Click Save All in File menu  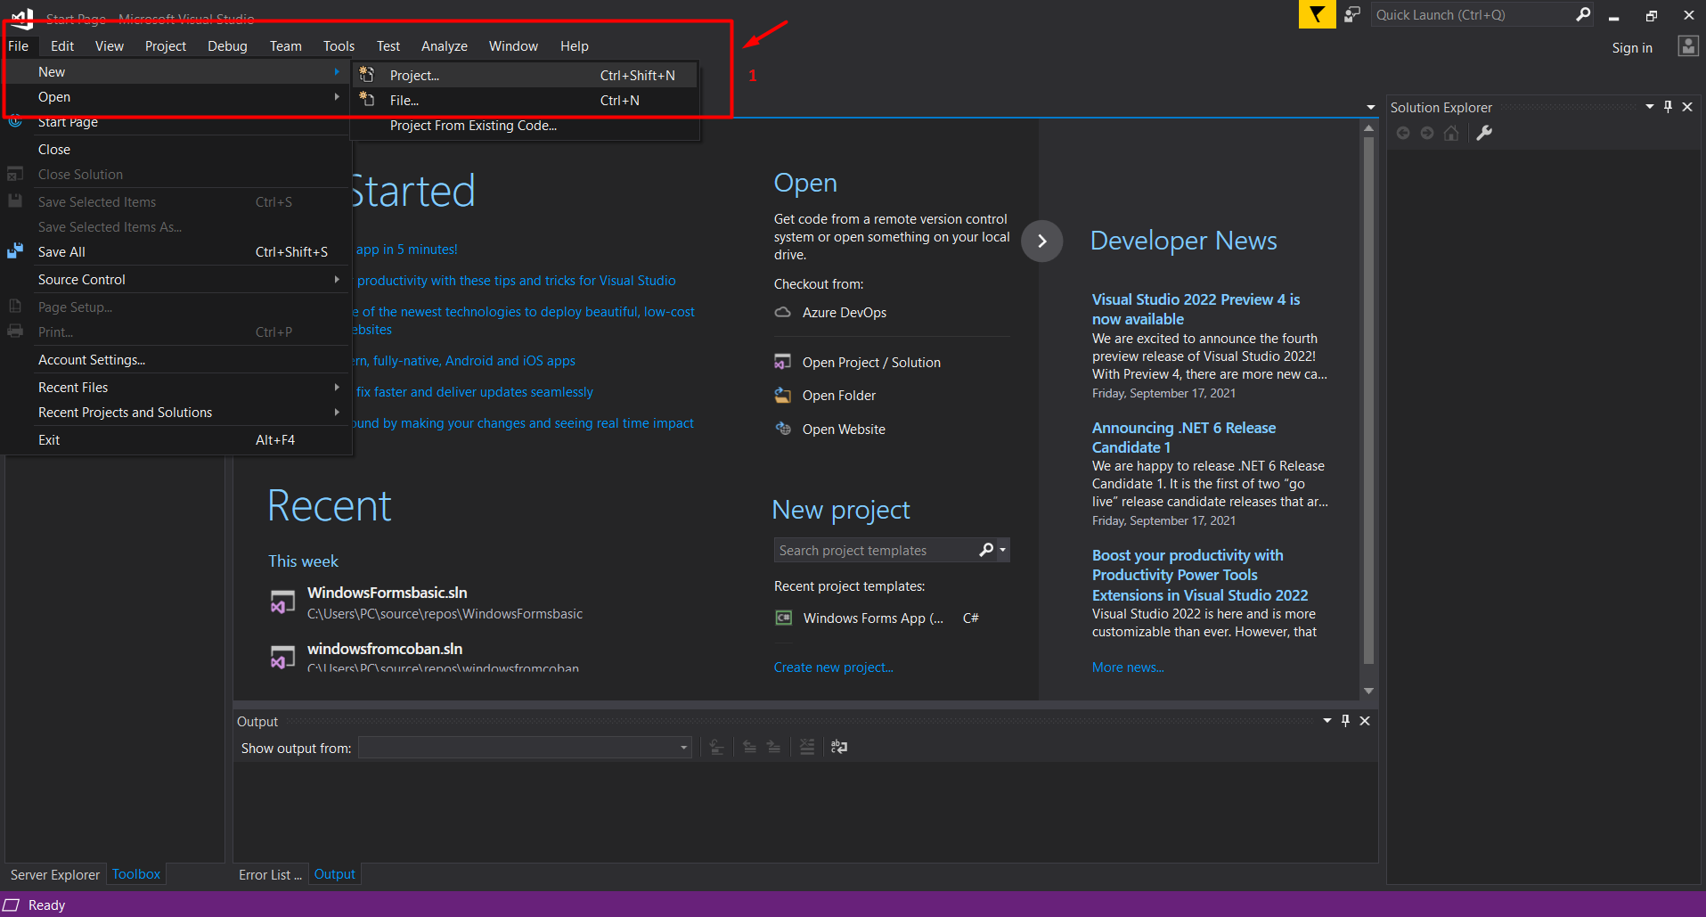point(176,251)
